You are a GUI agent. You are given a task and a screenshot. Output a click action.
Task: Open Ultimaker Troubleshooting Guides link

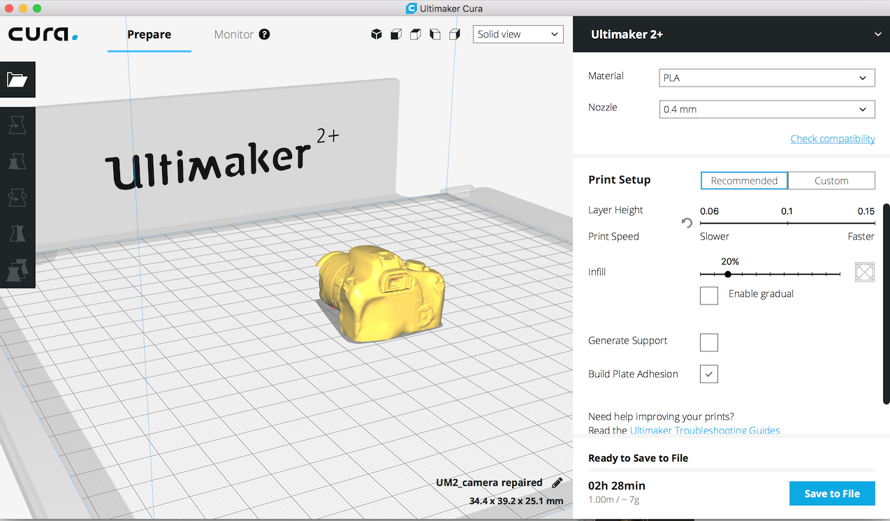pos(705,430)
